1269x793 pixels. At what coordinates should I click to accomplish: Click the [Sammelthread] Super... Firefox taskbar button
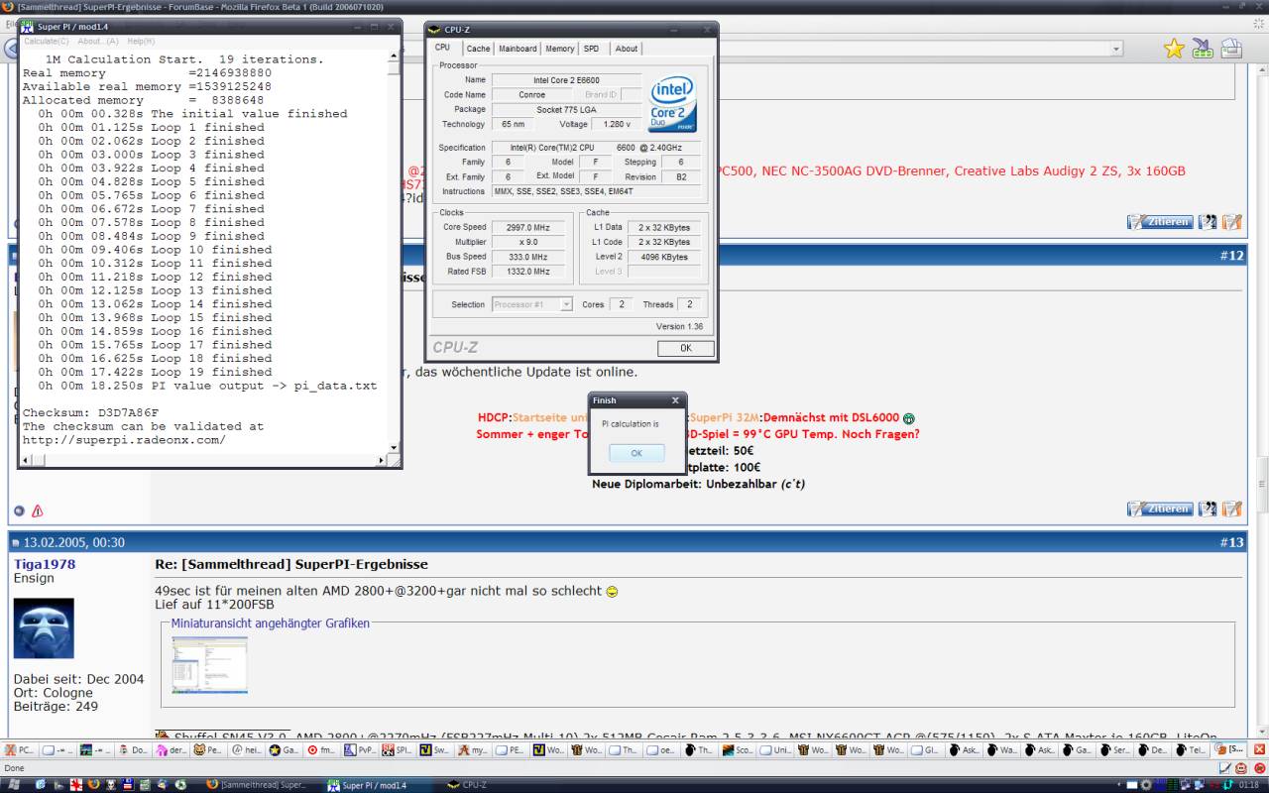coord(263,785)
